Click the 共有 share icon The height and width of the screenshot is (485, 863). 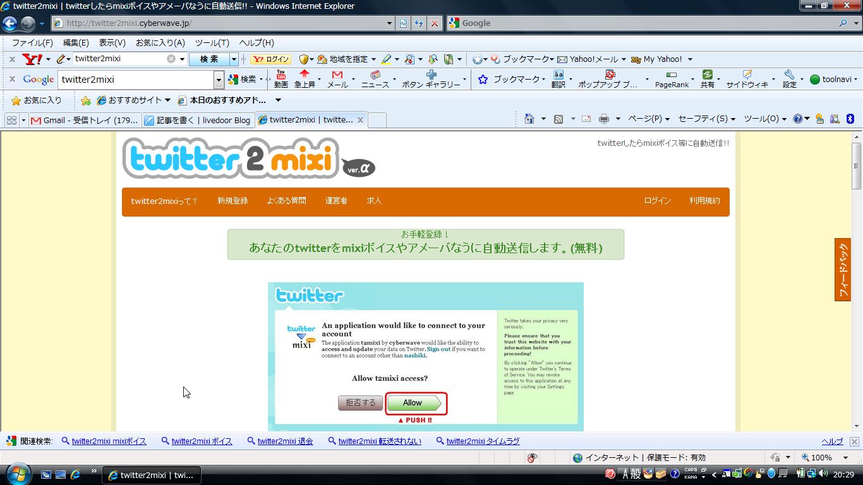(708, 79)
